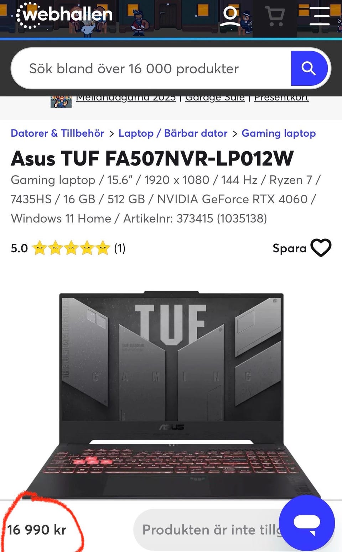Open the shopping cart icon
342x552 pixels.
point(275,16)
